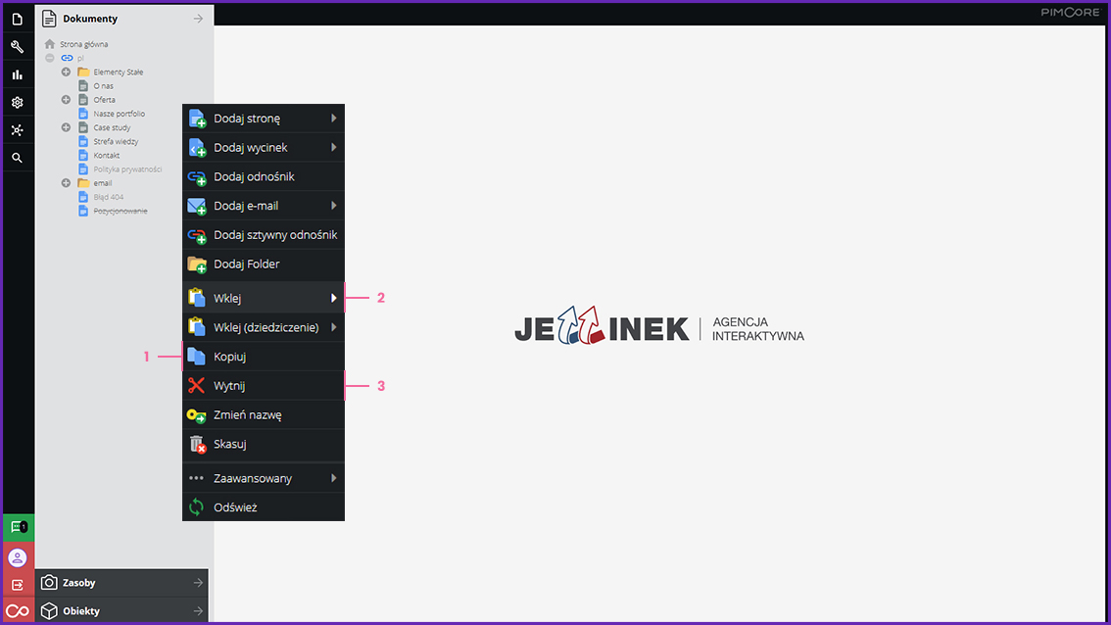Click the bar chart Marketing icon
The height and width of the screenshot is (625, 1111).
point(17,74)
